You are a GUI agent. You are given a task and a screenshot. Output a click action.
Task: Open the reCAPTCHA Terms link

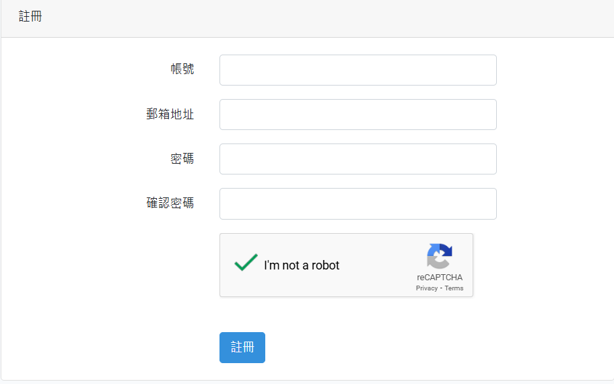click(454, 288)
